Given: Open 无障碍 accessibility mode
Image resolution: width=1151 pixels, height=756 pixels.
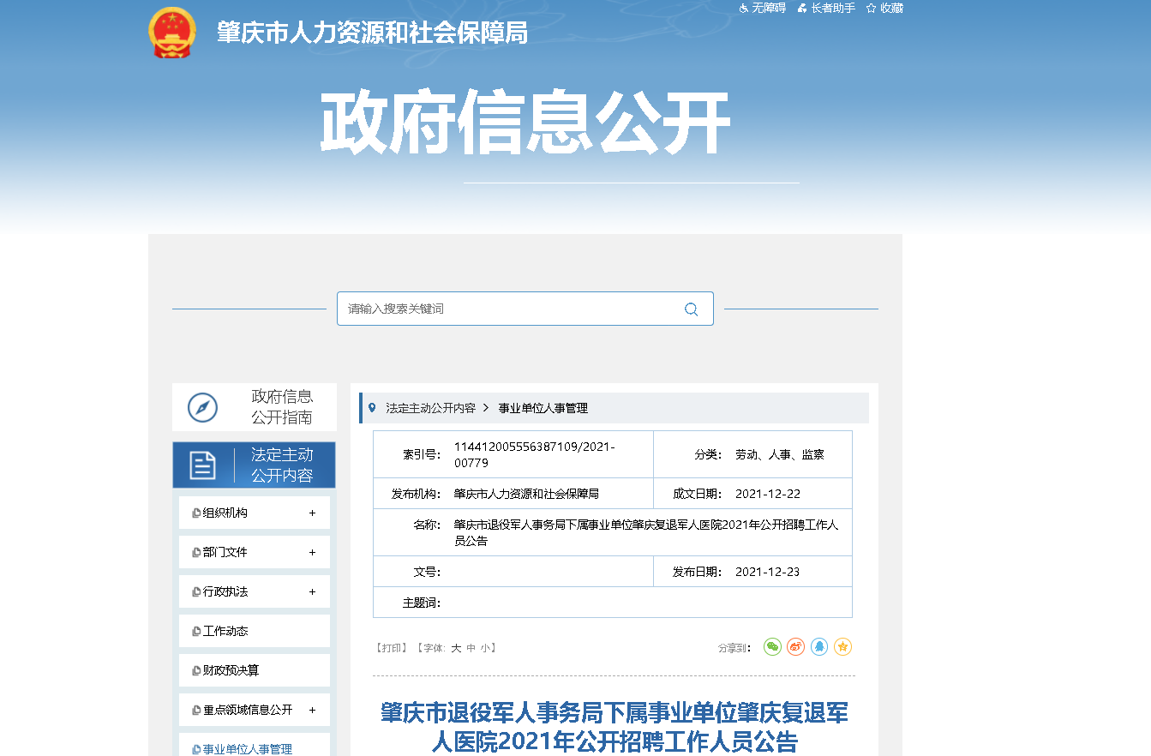Looking at the screenshot, I should coord(762,8).
